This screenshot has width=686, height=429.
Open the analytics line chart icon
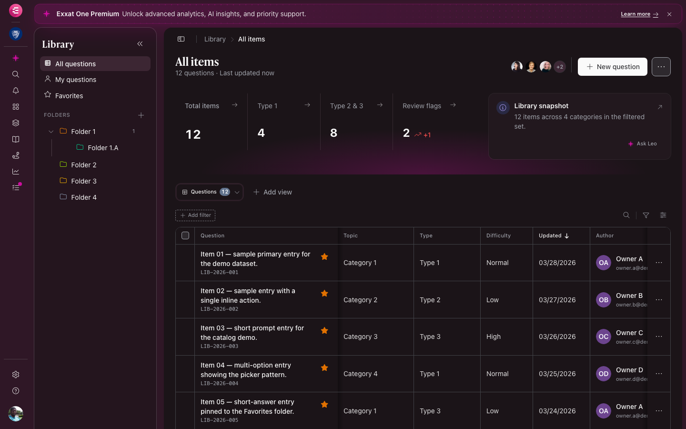coord(16,172)
